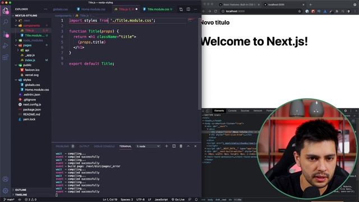Open package.json in the Explorer
Screen dimensions: 359x202
(32, 109)
